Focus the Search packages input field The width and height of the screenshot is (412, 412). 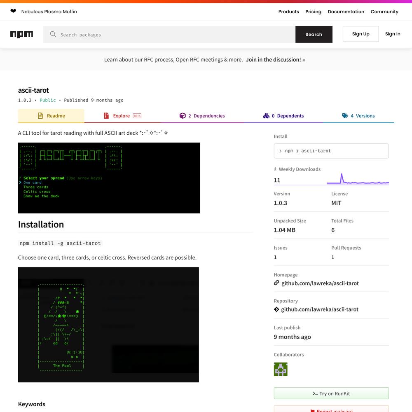169,35
